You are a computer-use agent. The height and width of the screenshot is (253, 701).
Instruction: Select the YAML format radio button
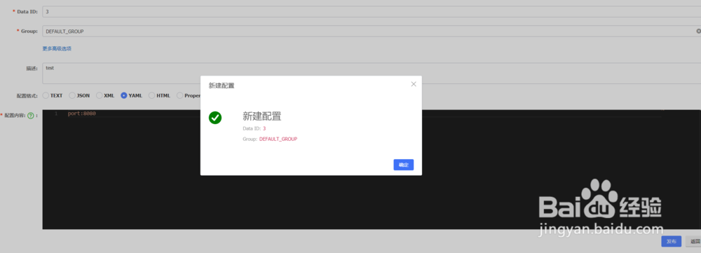[124, 95]
